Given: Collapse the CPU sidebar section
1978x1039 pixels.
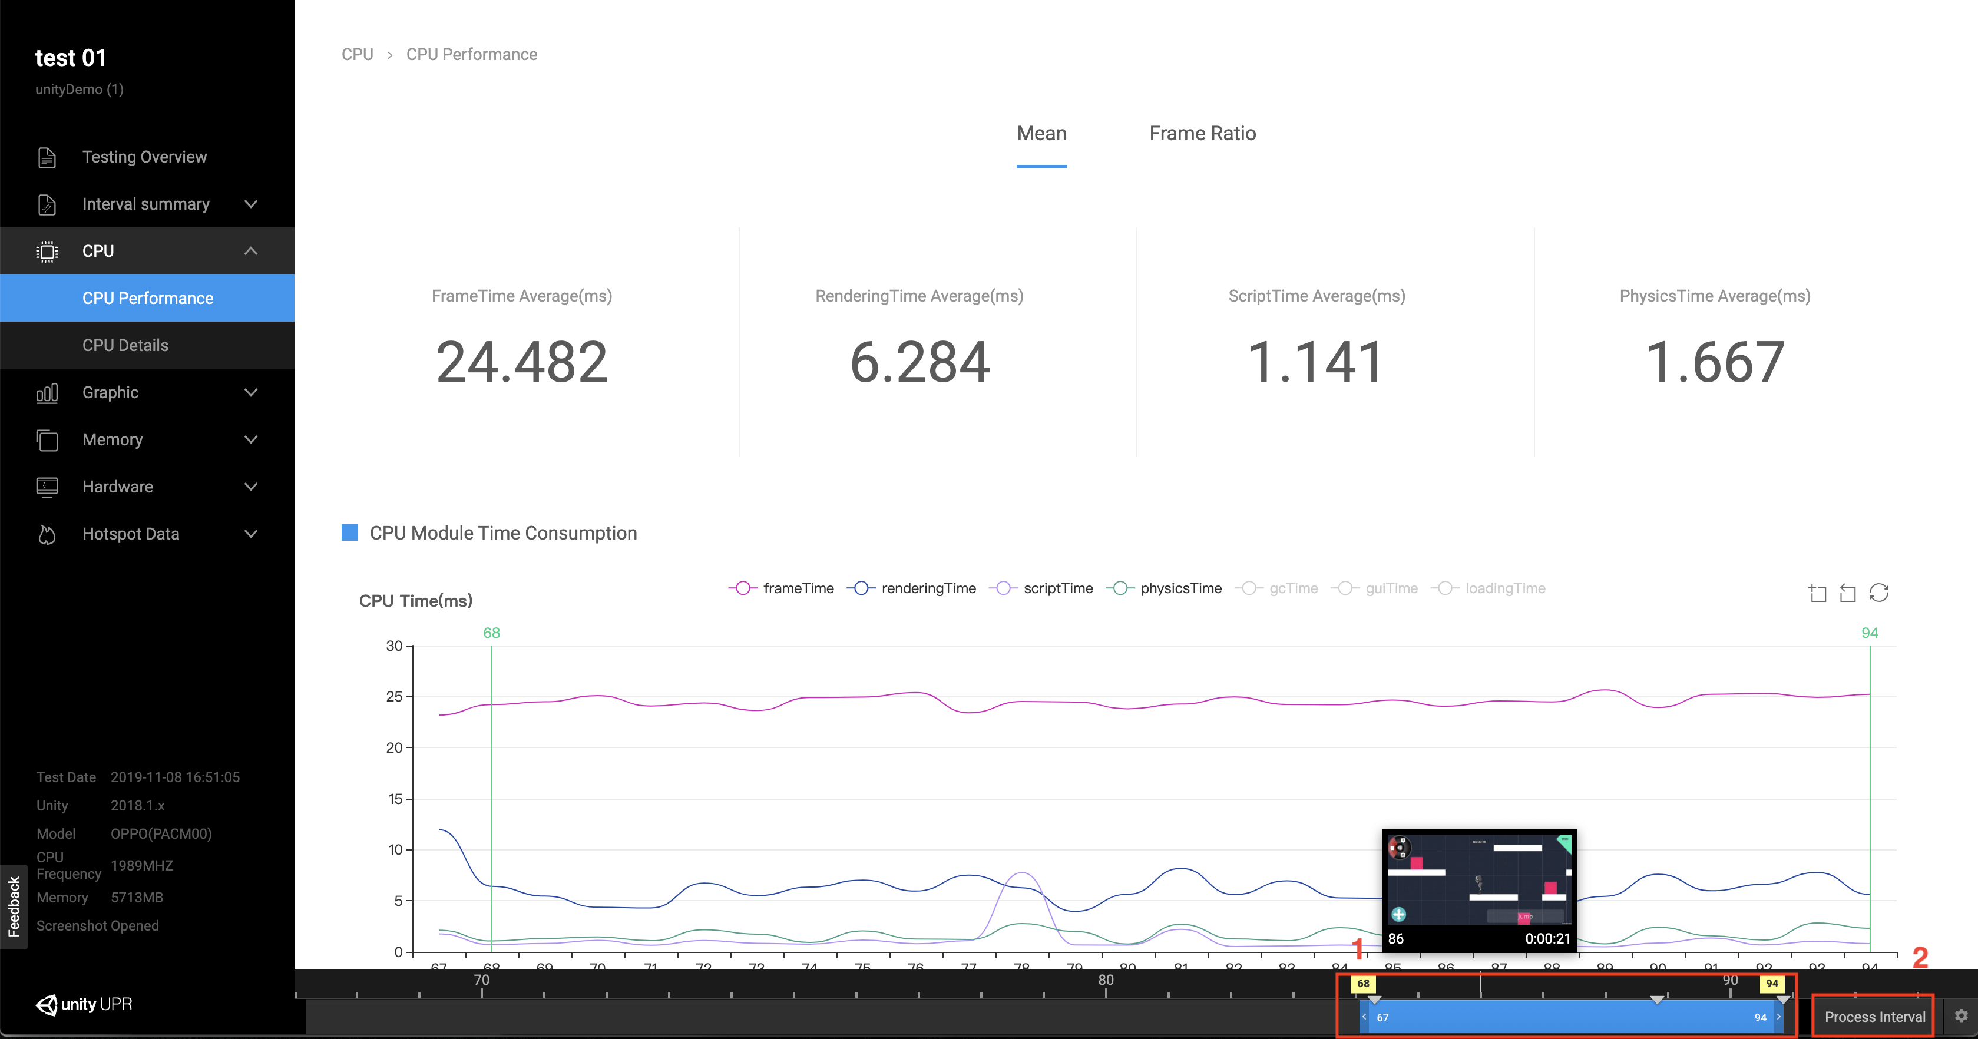Looking at the screenshot, I should tap(250, 251).
